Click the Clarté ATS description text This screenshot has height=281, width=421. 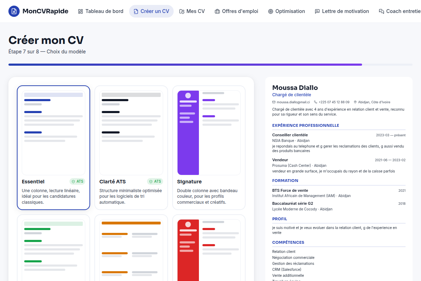[x=131, y=196]
